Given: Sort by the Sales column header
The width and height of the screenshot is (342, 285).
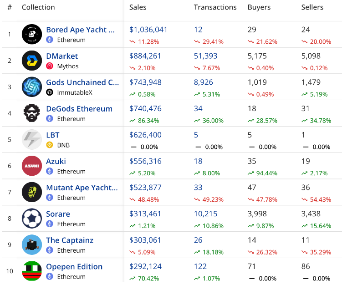Looking at the screenshot, I should click(x=138, y=7).
